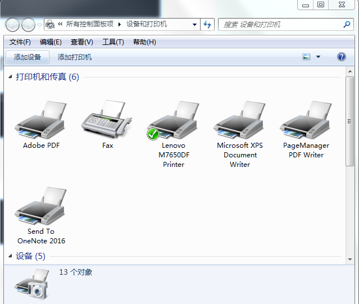
Task: Select the Send To OneNote 2016 icon
Action: tap(41, 206)
